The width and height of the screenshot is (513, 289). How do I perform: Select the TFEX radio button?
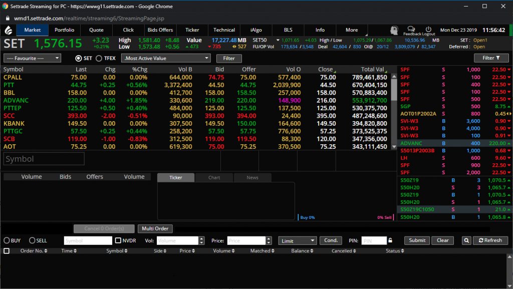(x=99, y=58)
